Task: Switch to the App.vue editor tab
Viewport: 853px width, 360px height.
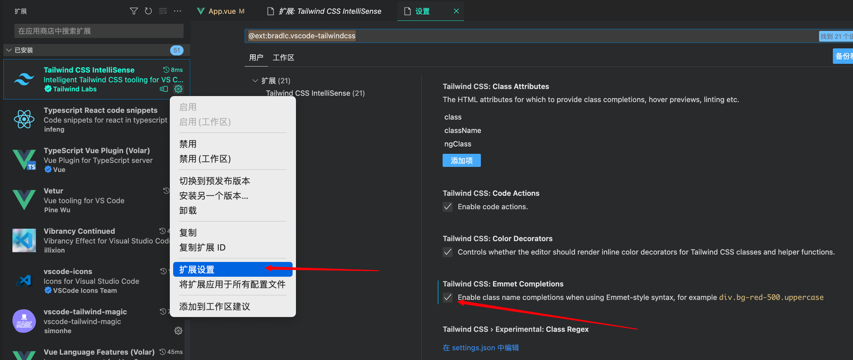Action: coord(222,11)
